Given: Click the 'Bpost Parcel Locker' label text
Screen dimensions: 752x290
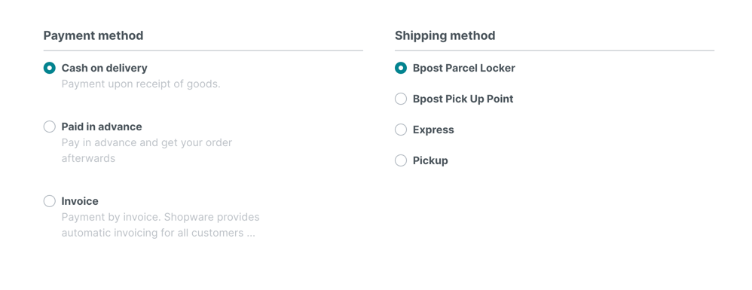Looking at the screenshot, I should [x=463, y=68].
